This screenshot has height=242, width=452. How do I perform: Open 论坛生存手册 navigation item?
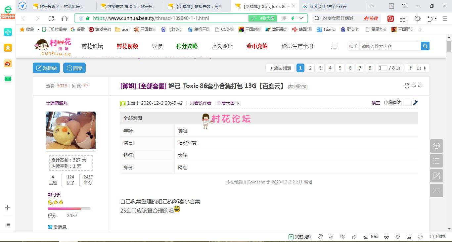point(297,46)
